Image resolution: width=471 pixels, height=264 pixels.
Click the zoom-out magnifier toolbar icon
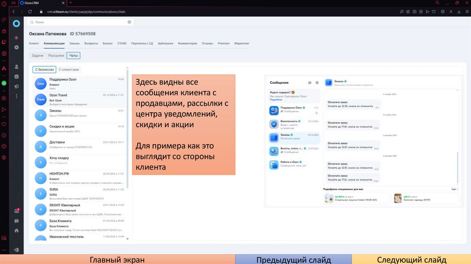tap(402, 11)
